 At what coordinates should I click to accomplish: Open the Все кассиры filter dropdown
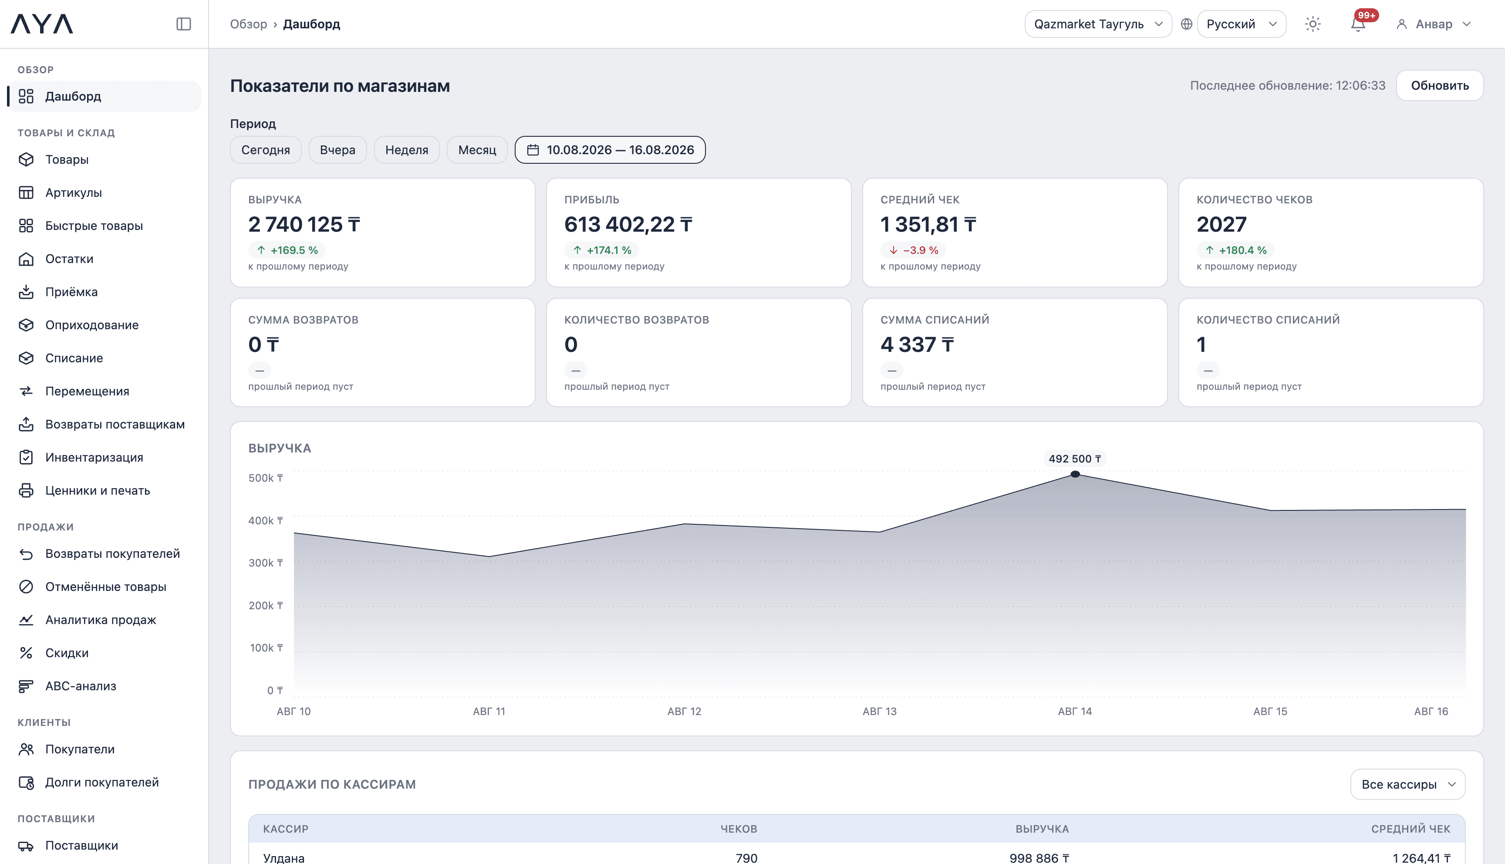[1408, 784]
